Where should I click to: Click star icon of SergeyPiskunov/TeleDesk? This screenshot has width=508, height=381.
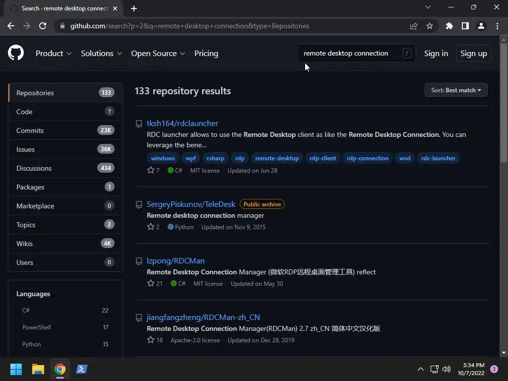tap(151, 227)
